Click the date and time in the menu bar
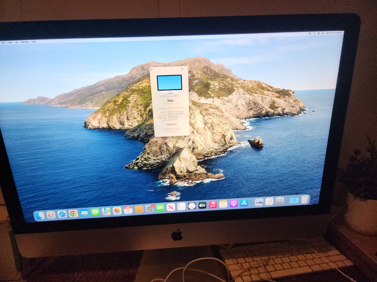This screenshot has height=282, width=377. 334,33
